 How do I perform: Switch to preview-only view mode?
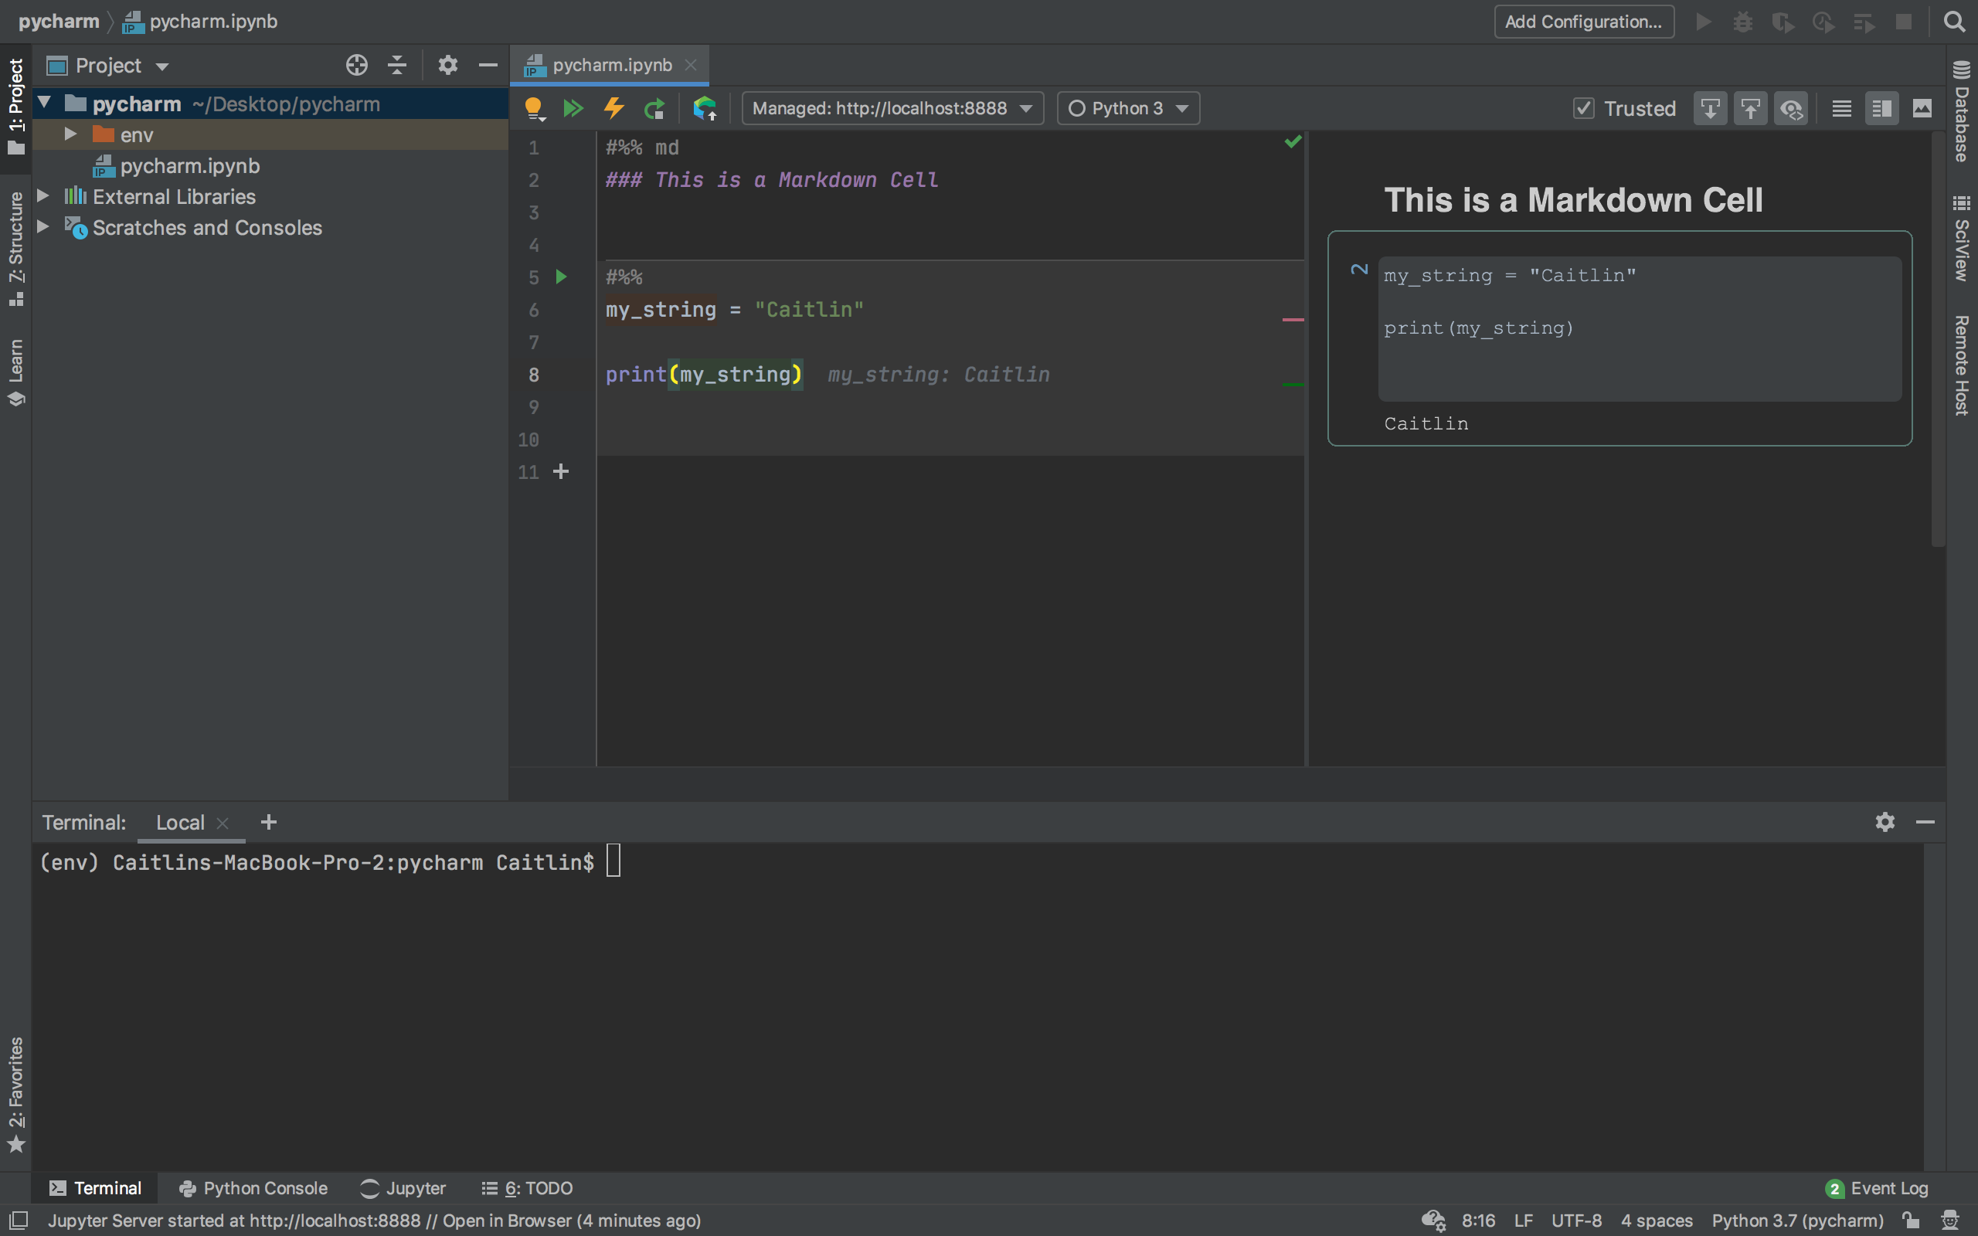(1922, 108)
